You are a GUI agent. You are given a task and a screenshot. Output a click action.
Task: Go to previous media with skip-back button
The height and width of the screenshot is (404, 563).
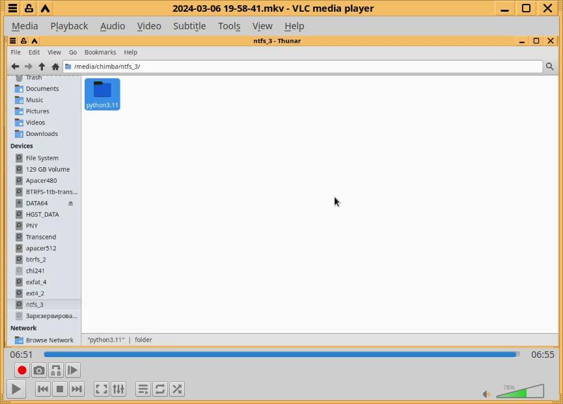click(x=43, y=389)
